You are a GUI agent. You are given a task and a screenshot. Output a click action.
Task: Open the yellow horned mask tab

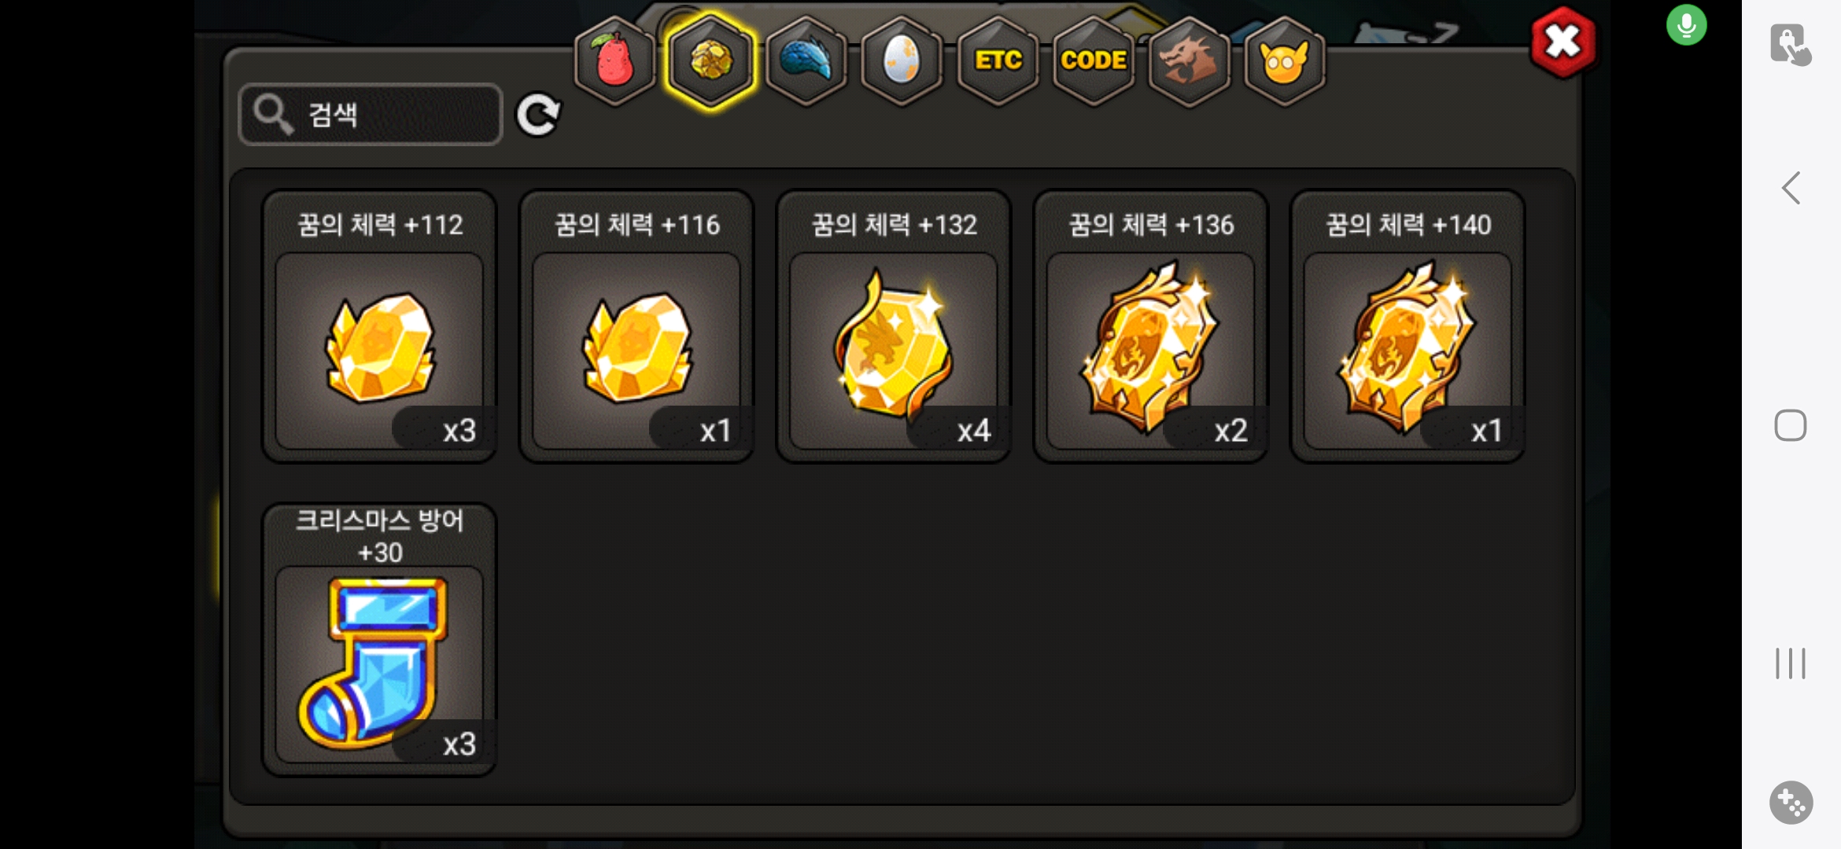click(x=1285, y=61)
